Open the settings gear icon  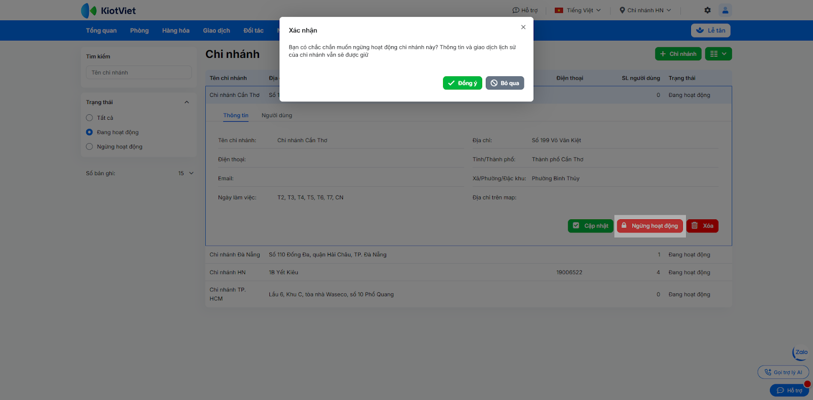pyautogui.click(x=707, y=10)
